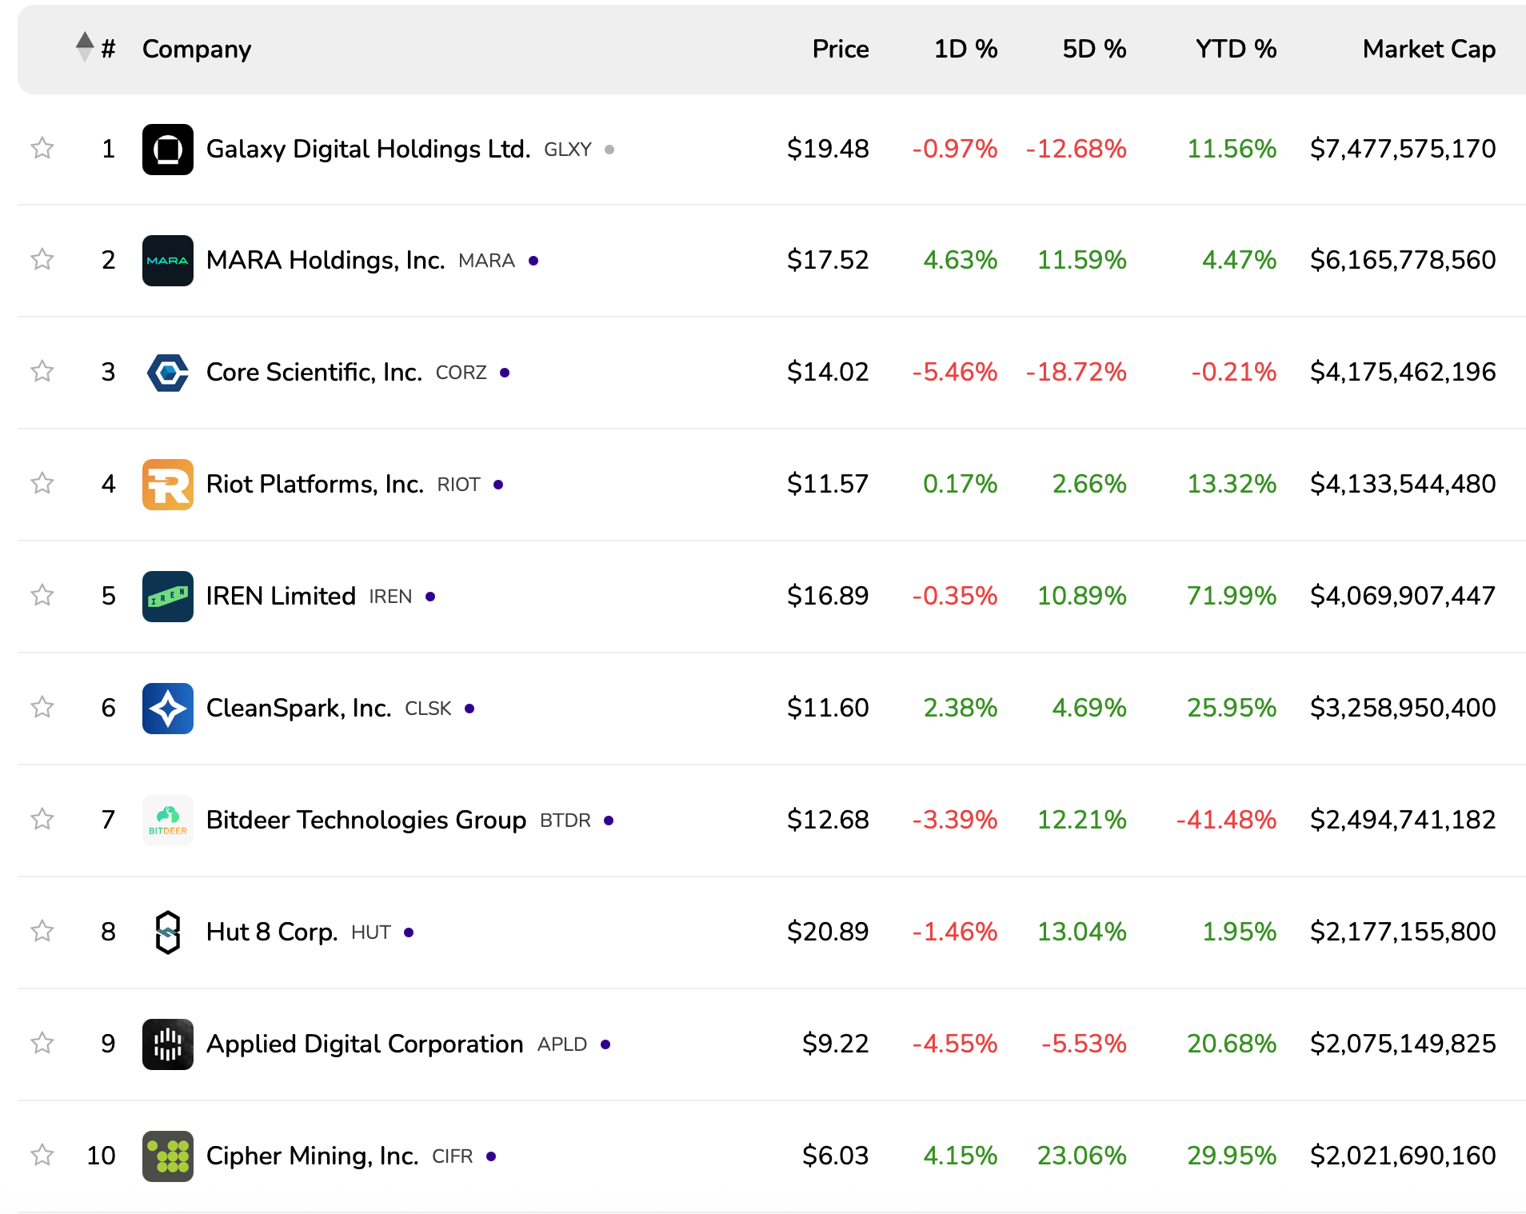This screenshot has width=1526, height=1214.
Task: Favorite Galaxy Digital with the star toggle
Action: click(42, 148)
